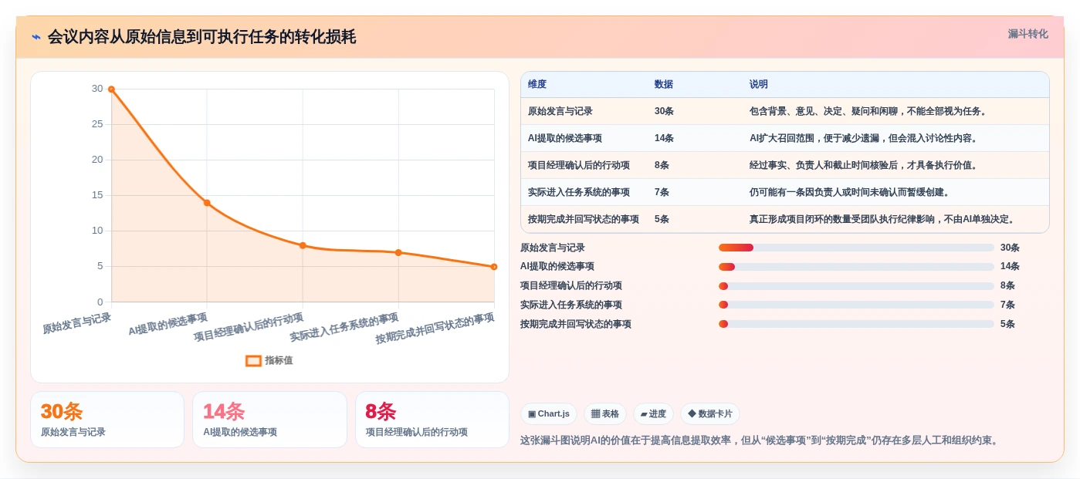
Task: Open the 14条 AI提取的候选事项 data card
Action: coord(269,420)
